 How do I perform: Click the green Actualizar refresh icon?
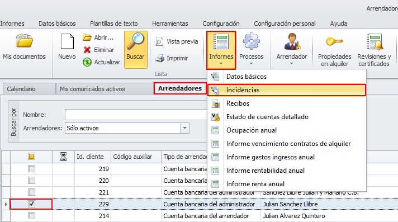click(x=87, y=62)
